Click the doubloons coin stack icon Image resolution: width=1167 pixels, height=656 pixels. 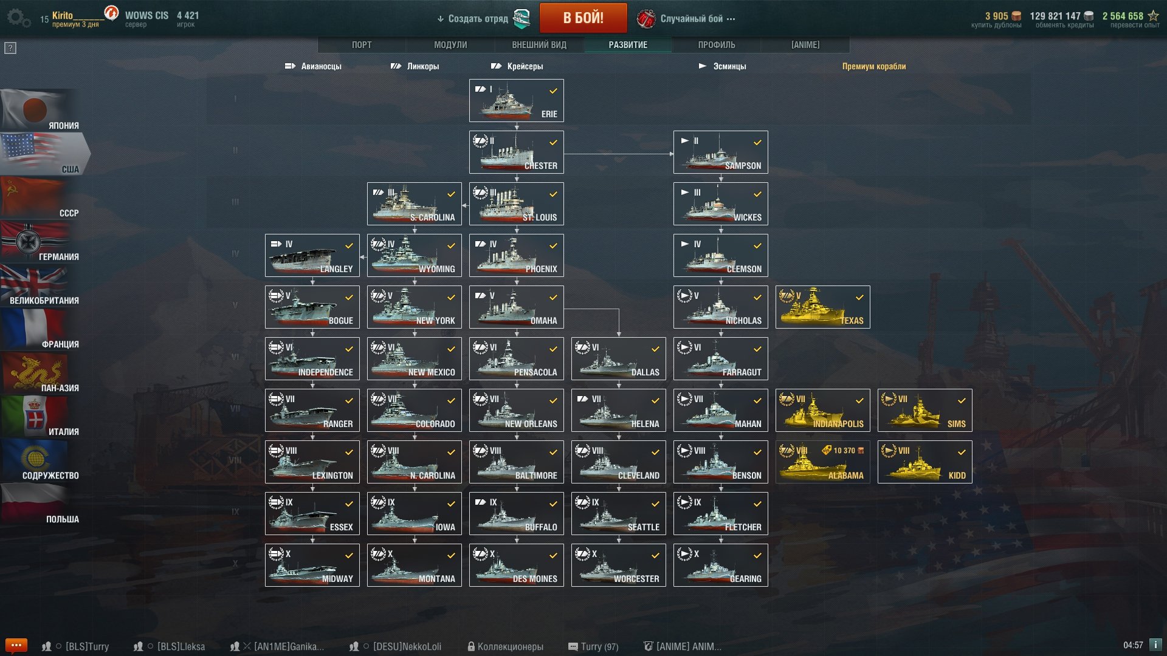pyautogui.click(x=1016, y=16)
